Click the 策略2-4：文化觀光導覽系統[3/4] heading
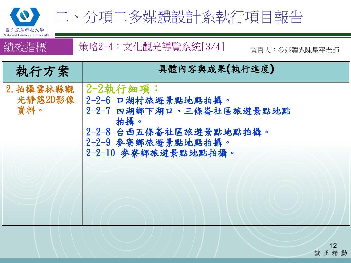The image size is (351, 263). click(x=152, y=47)
